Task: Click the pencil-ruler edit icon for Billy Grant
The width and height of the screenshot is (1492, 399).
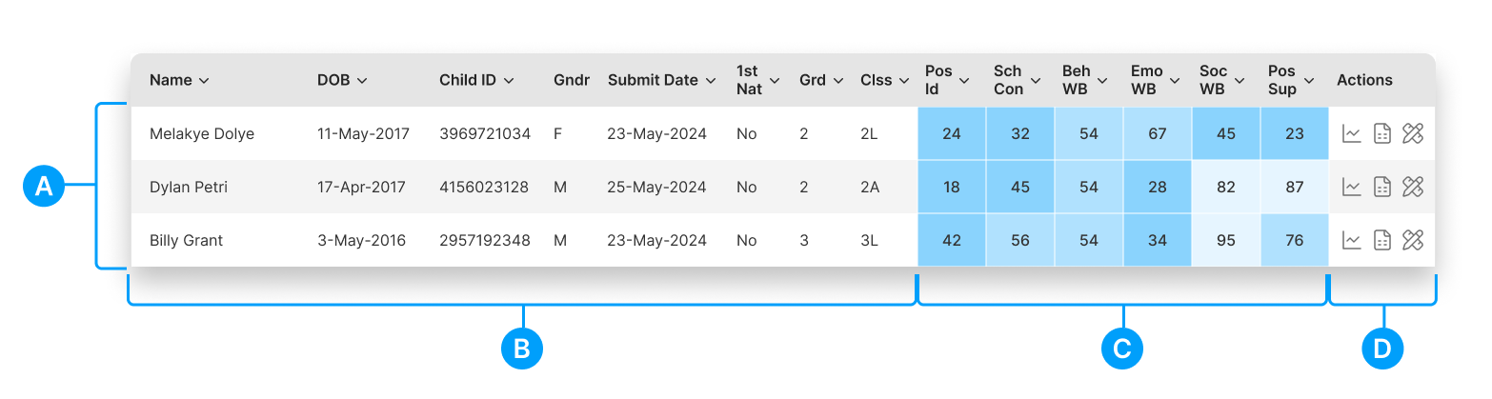Action: pyautogui.click(x=1413, y=240)
